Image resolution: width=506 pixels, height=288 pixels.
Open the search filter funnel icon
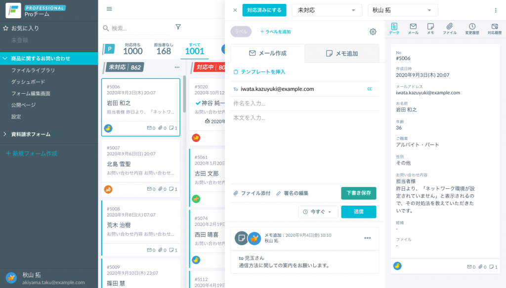[178, 27]
